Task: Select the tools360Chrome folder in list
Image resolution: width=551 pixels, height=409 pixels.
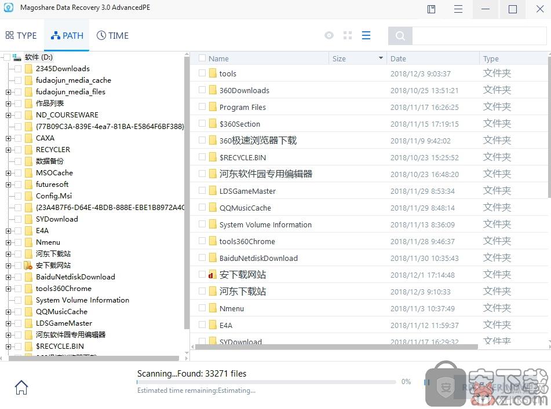Action: (247, 241)
